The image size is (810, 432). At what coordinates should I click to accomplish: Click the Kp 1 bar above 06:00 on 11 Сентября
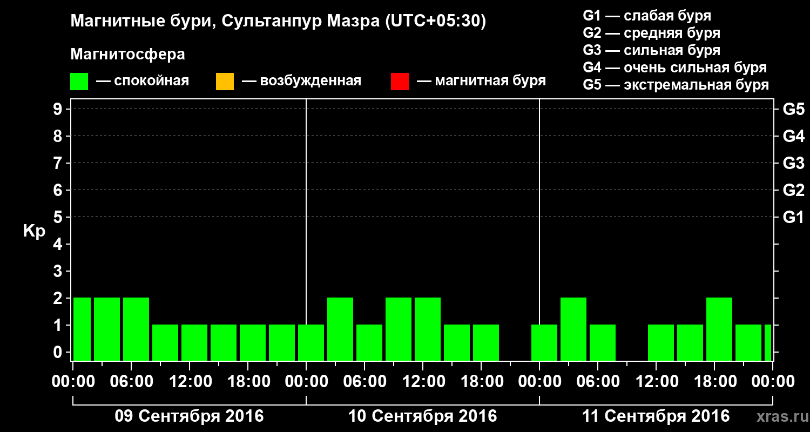(x=603, y=342)
